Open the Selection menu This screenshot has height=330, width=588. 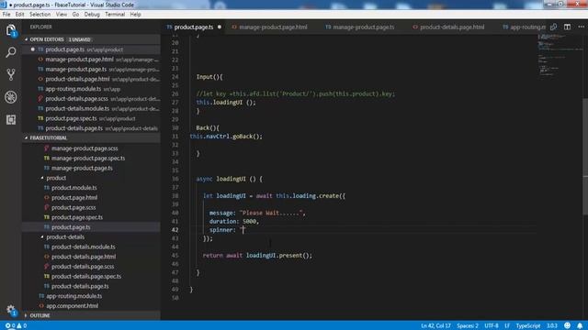[40, 15]
